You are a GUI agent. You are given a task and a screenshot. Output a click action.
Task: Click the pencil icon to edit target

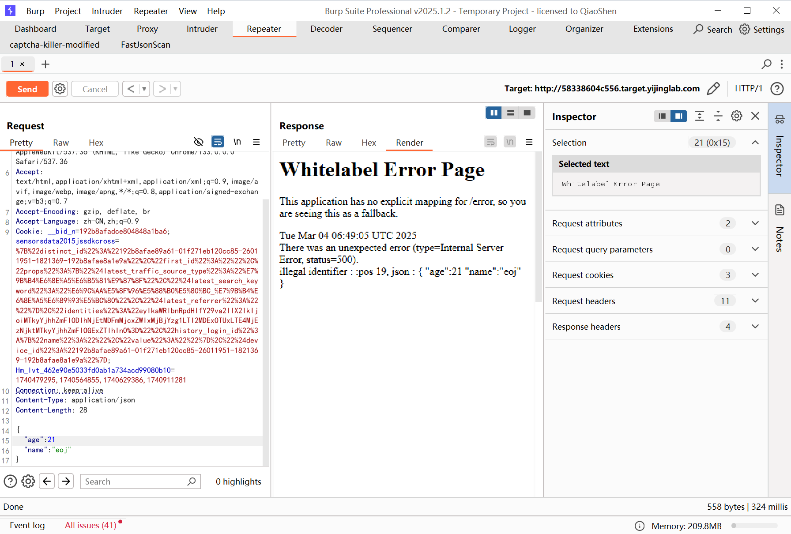click(713, 89)
